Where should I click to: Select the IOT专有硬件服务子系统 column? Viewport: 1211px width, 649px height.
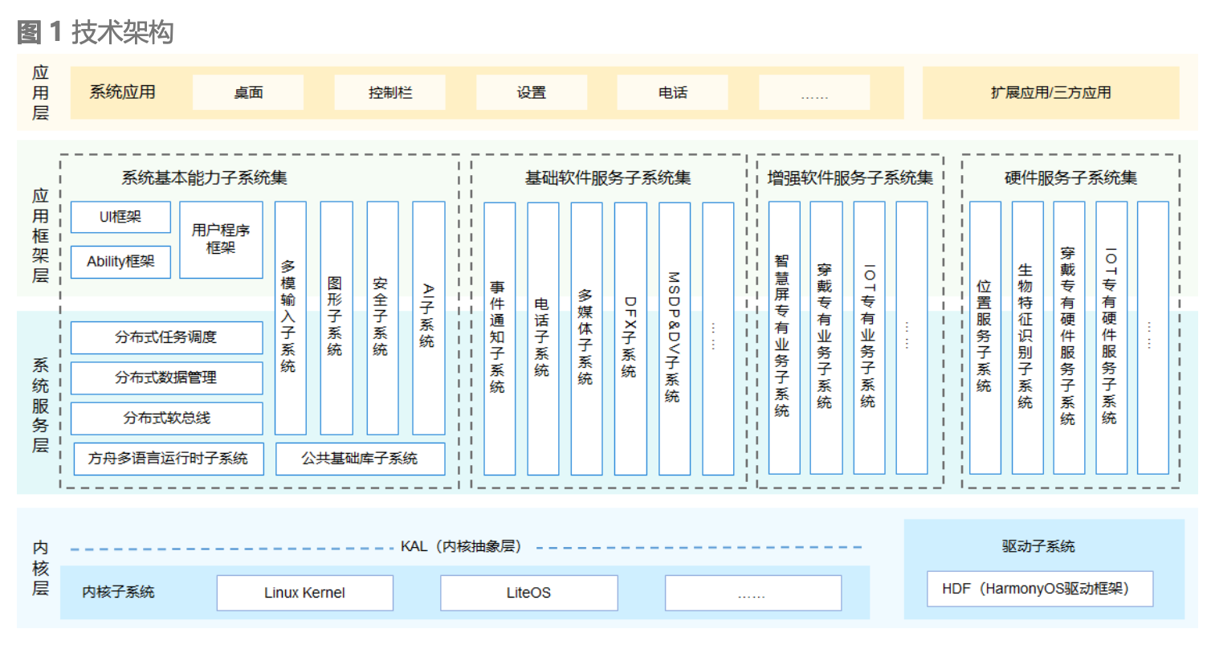(1111, 338)
